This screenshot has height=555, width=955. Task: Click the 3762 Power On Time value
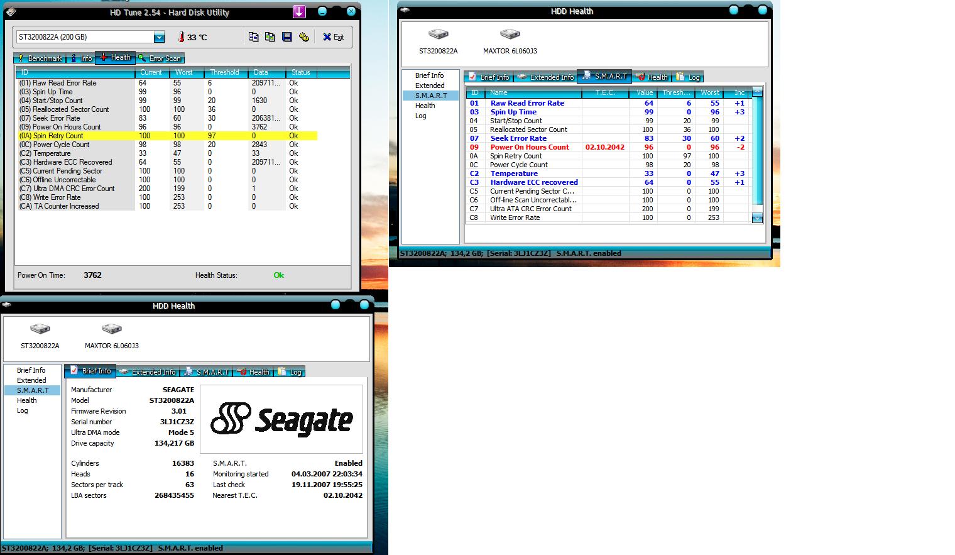pos(92,275)
